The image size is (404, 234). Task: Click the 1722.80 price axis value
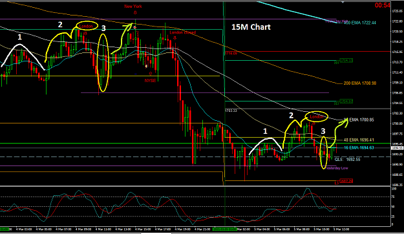[x=397, y=21]
